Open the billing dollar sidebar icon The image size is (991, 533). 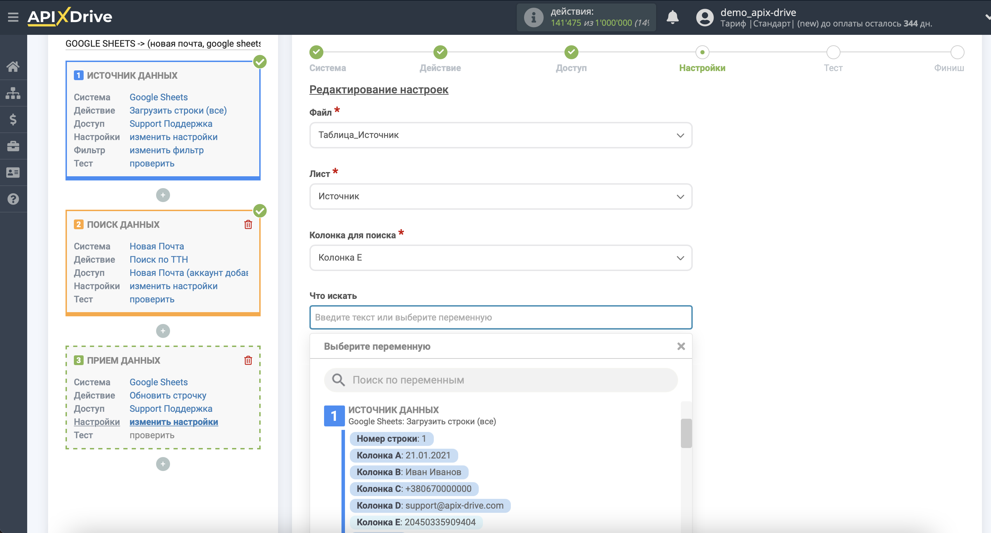[13, 119]
